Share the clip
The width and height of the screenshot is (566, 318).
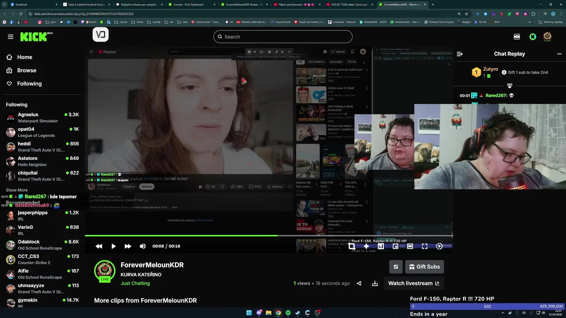[359, 284]
